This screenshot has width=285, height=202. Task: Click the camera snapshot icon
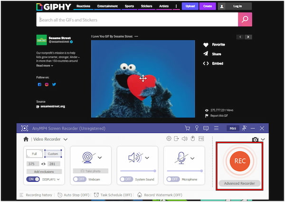click(255, 140)
